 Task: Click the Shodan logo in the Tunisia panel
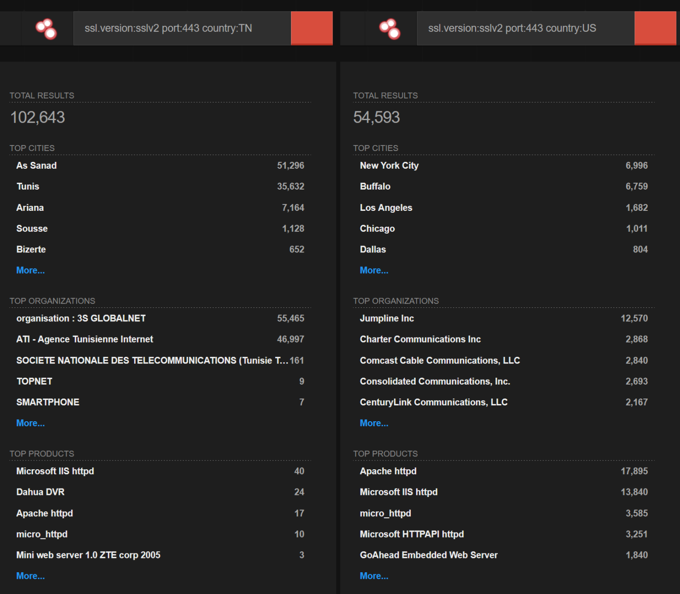(x=46, y=29)
